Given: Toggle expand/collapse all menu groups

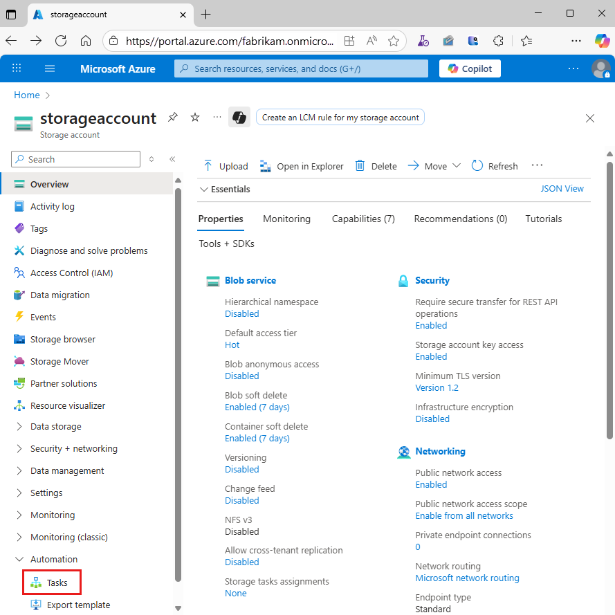Looking at the screenshot, I should [x=152, y=159].
